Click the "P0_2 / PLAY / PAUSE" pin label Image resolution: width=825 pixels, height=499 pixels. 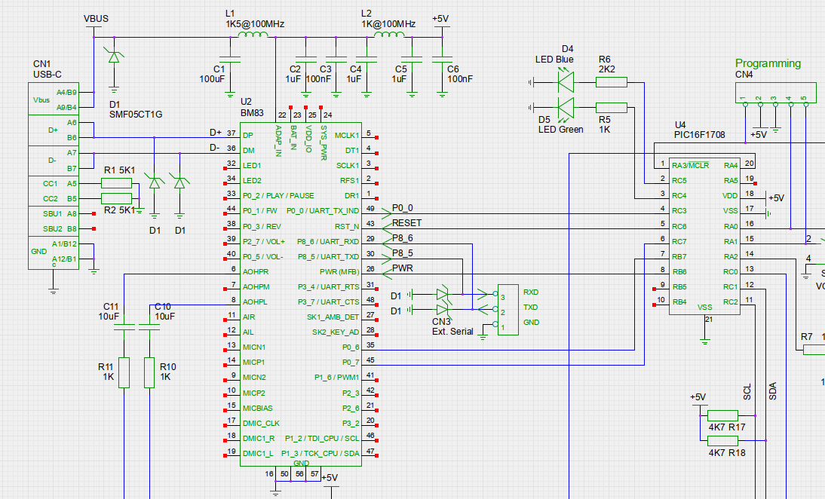pyautogui.click(x=278, y=195)
